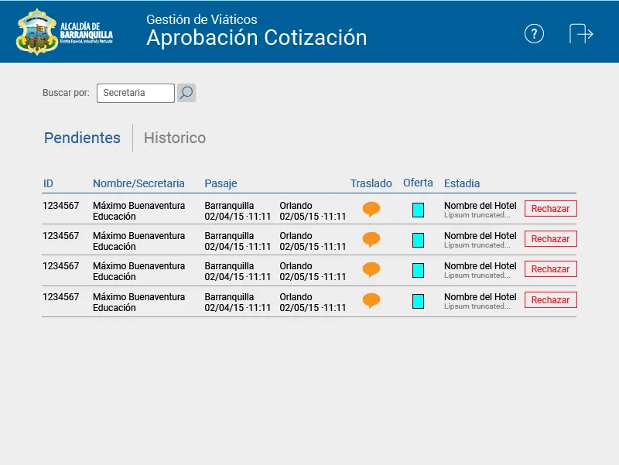
Task: Click Nombre del Hotel in second row
Action: coord(480,236)
